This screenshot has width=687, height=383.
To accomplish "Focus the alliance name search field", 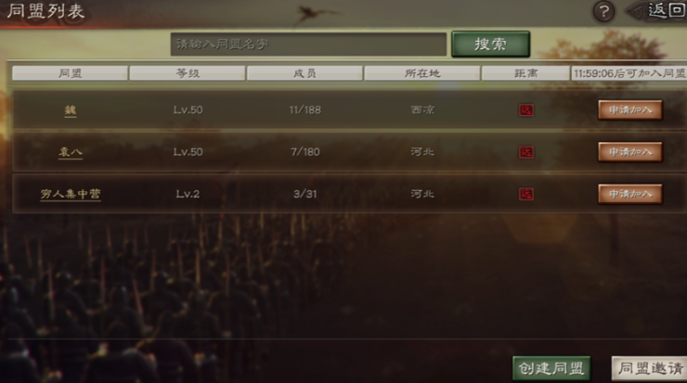I will (308, 45).
